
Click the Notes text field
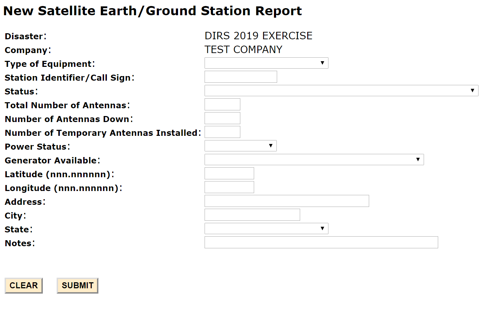point(321,242)
